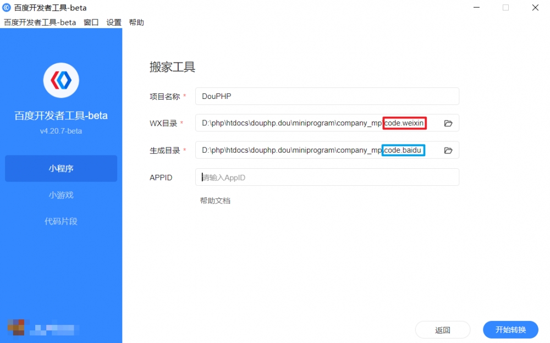550x343 pixels.
Task: Switch to the 小游戏 section
Action: tap(61, 195)
